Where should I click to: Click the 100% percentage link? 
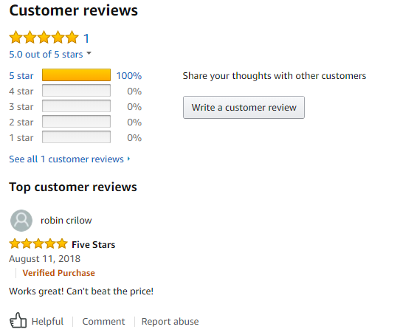(x=129, y=76)
